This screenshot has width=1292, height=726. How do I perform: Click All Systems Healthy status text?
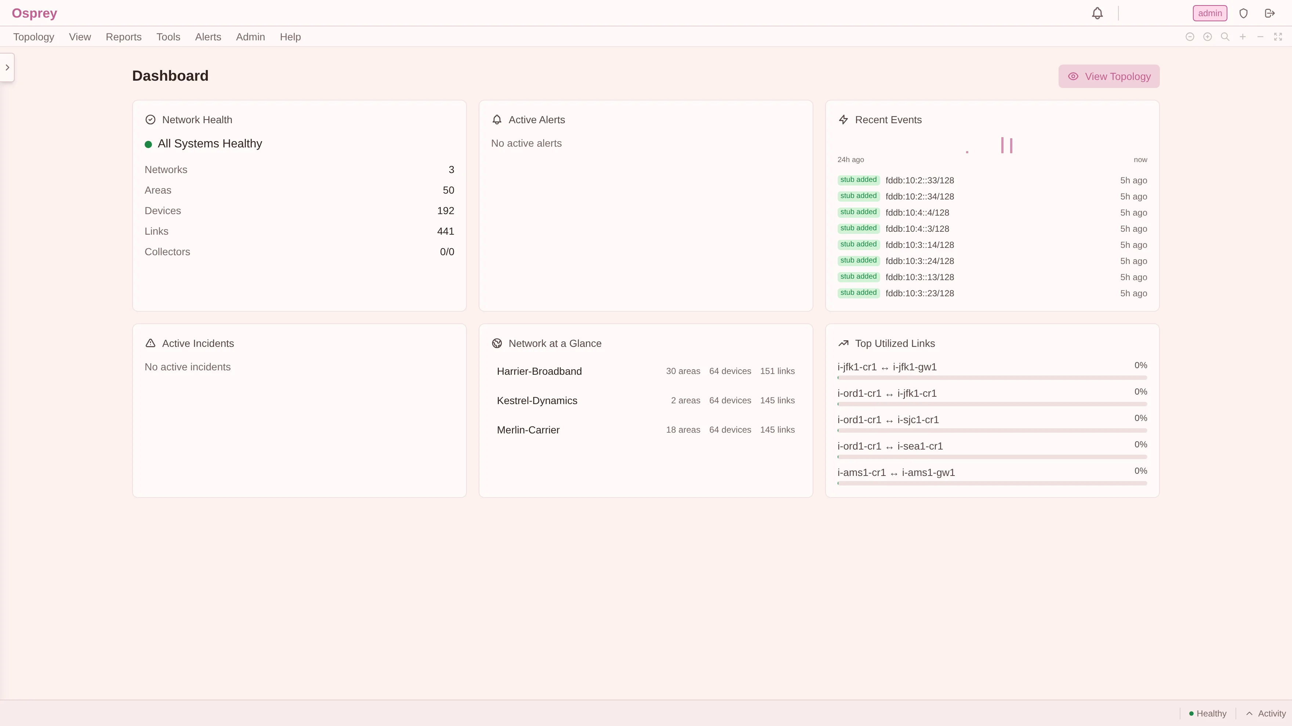[210, 144]
